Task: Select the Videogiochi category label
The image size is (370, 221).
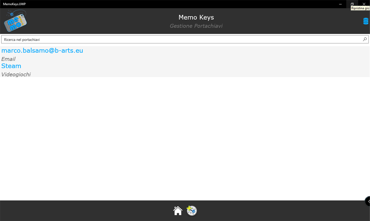Action: (16, 74)
